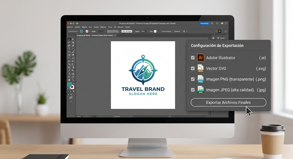
Task: Click the stroke weight stepper arrows
Action: tap(97, 31)
